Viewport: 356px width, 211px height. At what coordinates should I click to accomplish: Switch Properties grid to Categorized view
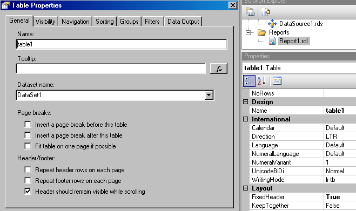tap(249, 81)
